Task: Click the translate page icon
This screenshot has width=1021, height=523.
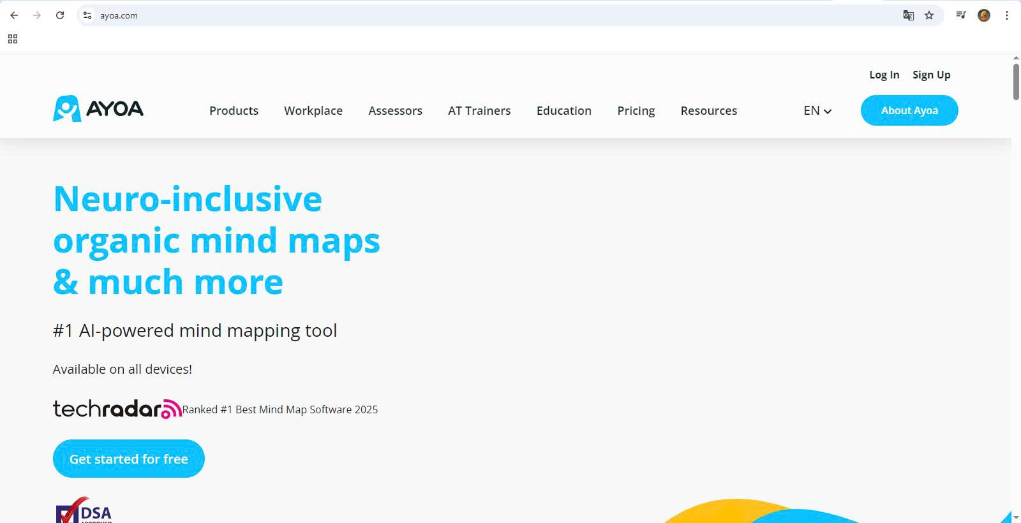Action: pyautogui.click(x=908, y=15)
